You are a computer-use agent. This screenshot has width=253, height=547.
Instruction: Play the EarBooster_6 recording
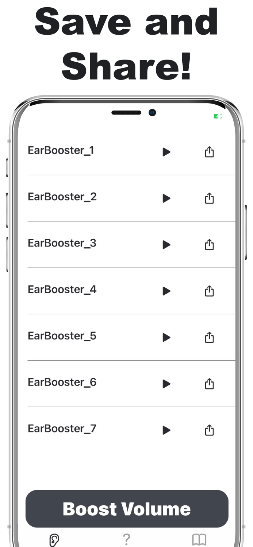coord(166,384)
